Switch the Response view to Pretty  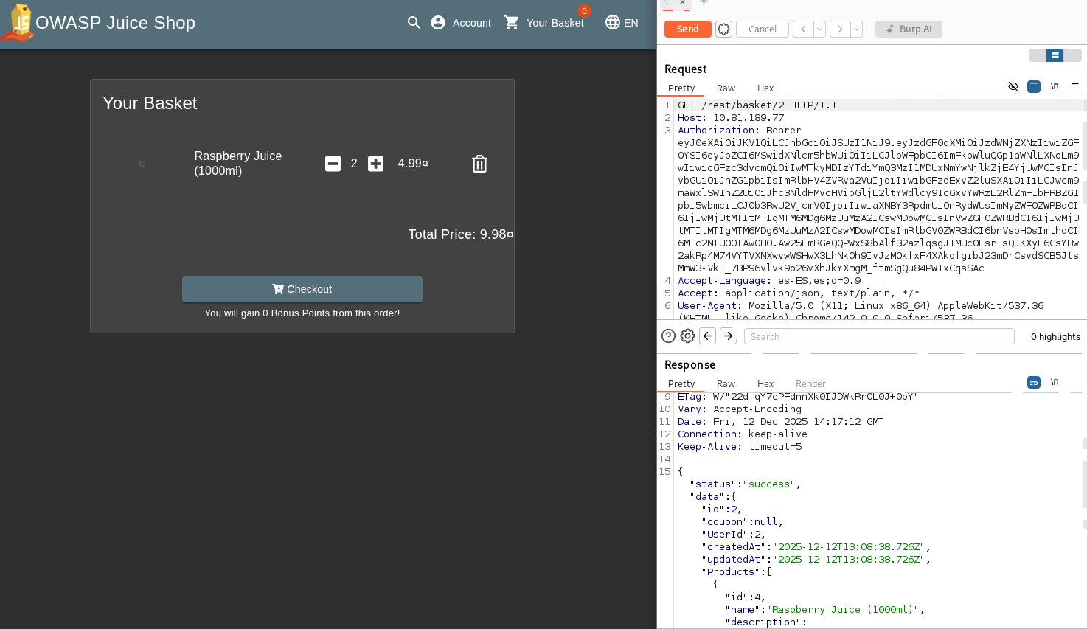[x=681, y=384]
